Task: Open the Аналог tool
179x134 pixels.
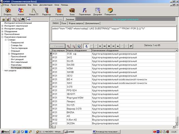Action: coord(21,12)
